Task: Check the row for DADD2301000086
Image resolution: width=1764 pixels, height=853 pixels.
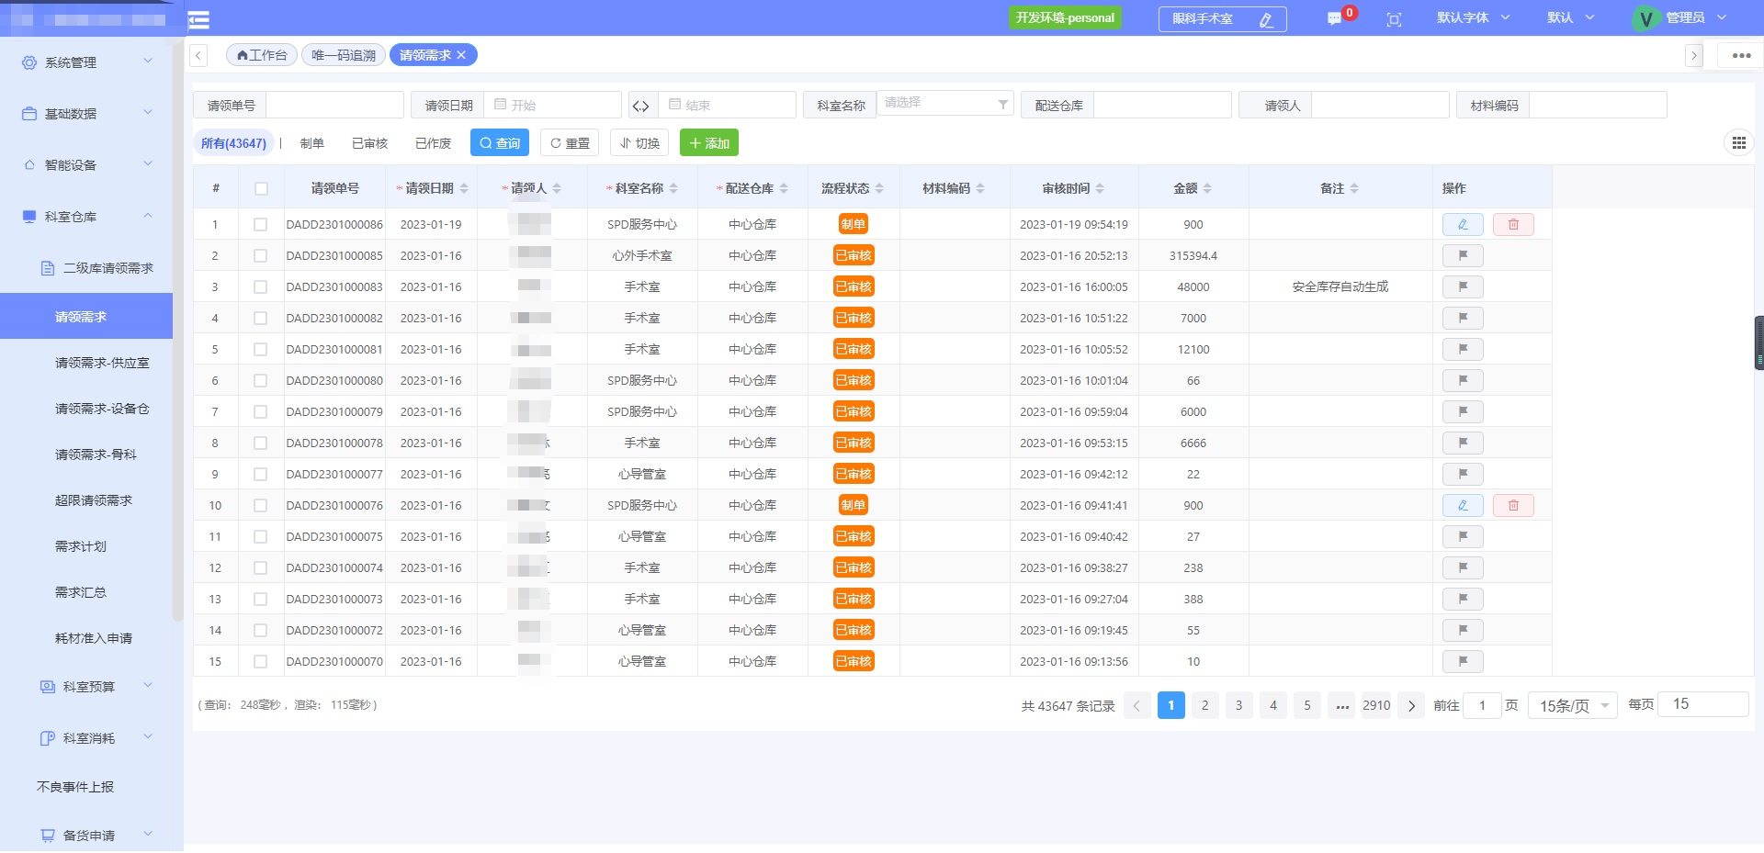Action: point(261,224)
